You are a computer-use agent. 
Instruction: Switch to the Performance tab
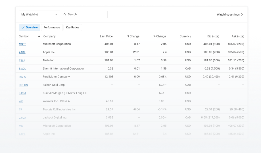coord(52,28)
